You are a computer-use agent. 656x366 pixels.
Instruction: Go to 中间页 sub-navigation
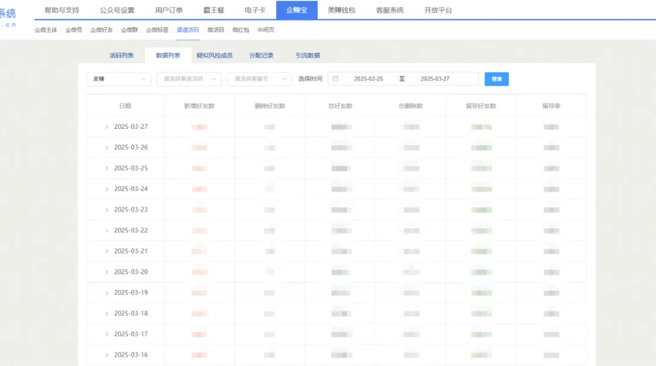click(x=265, y=30)
